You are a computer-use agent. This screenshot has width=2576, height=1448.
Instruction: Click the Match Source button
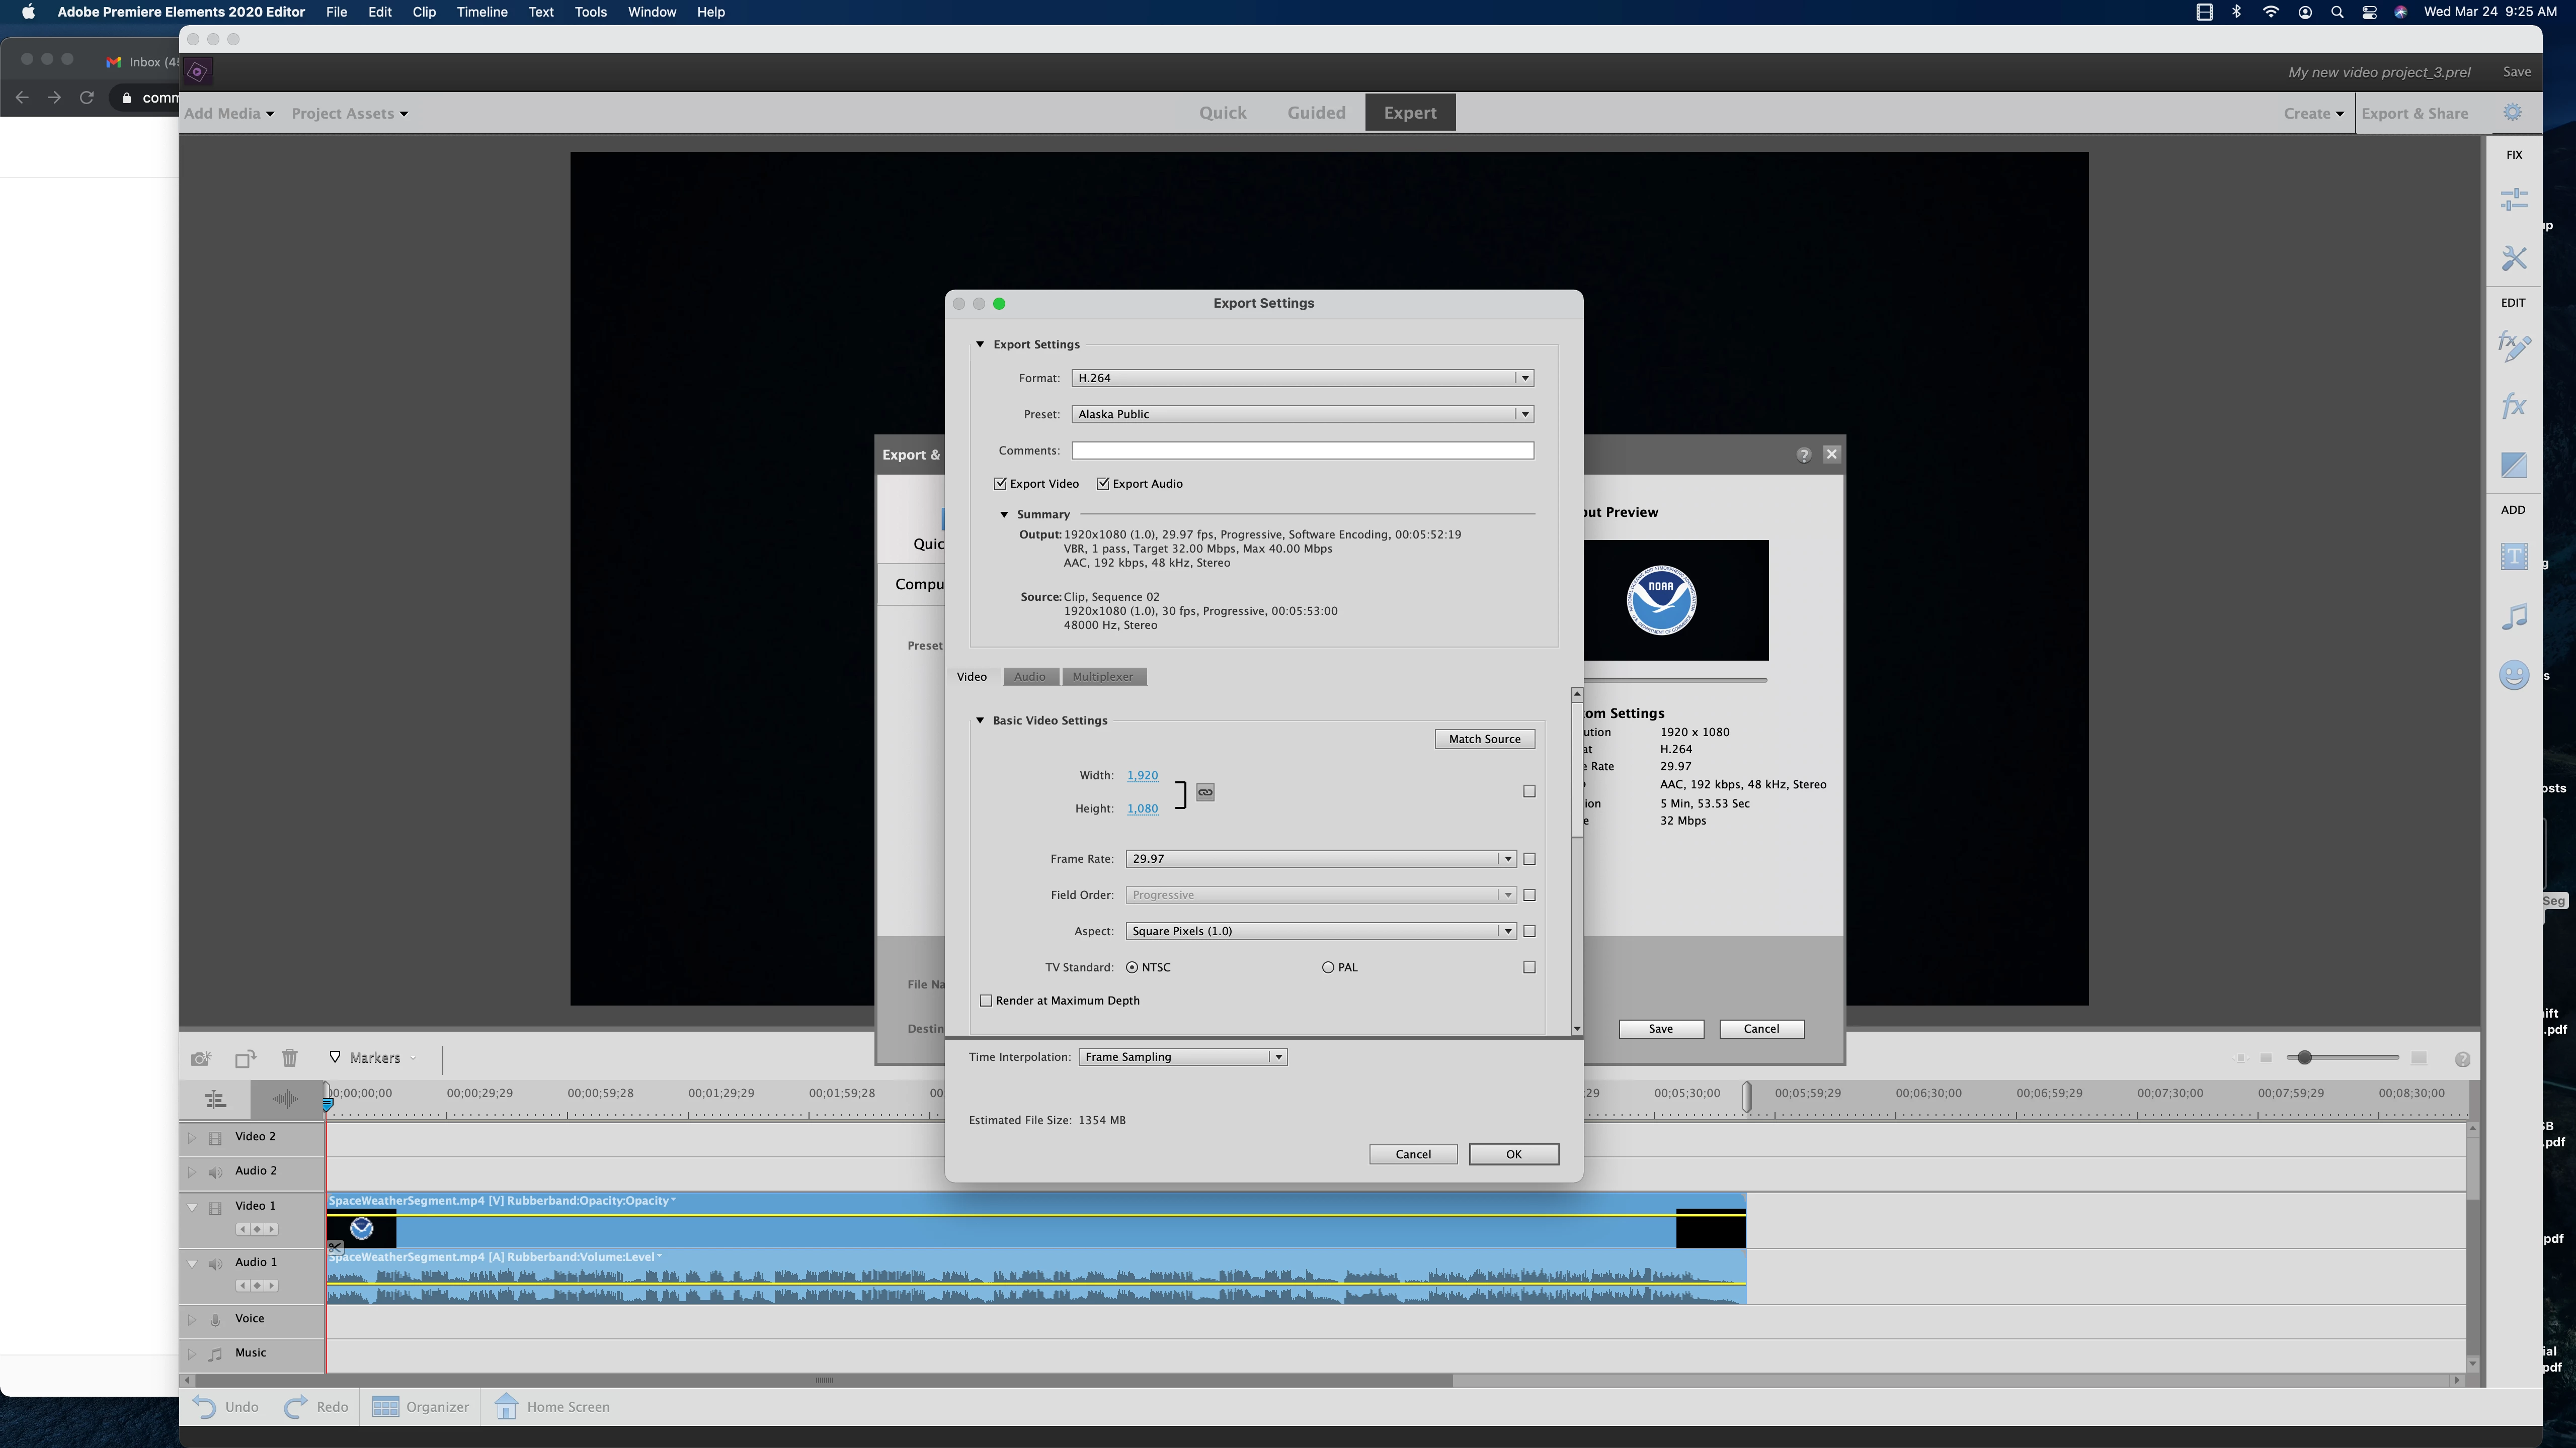point(1484,740)
